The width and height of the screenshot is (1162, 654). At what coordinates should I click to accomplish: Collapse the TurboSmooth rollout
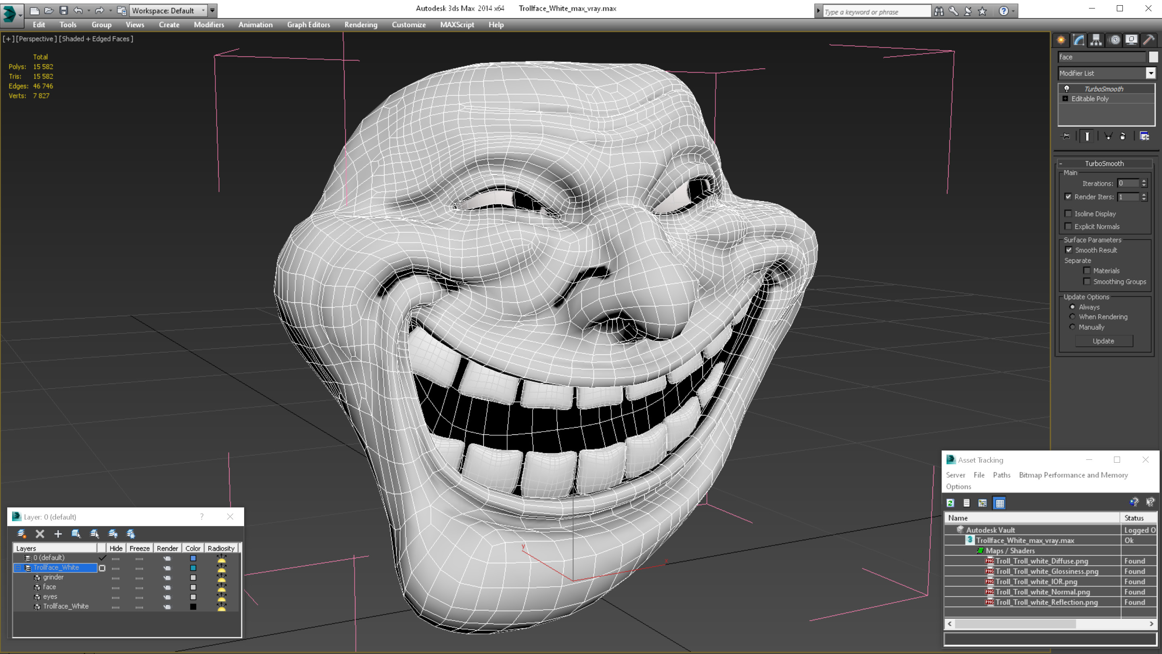coord(1061,163)
